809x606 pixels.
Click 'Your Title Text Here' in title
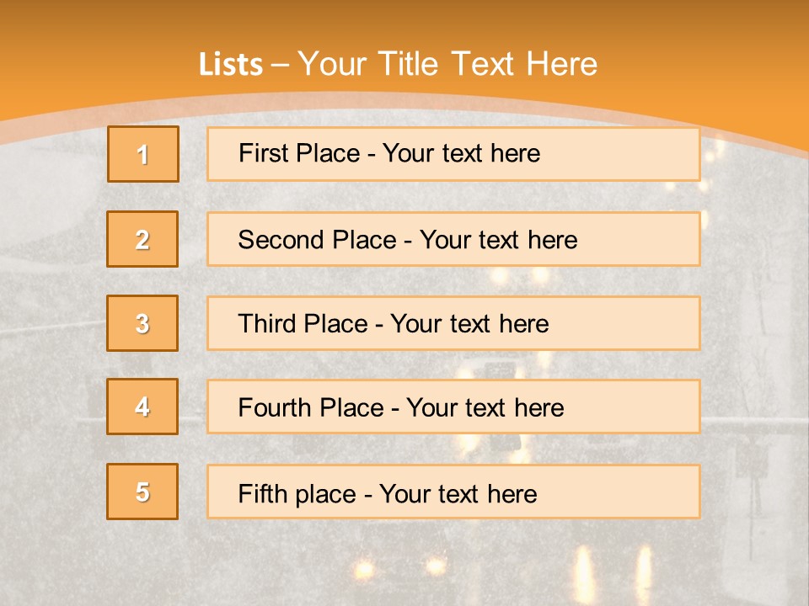pyautogui.click(x=447, y=65)
